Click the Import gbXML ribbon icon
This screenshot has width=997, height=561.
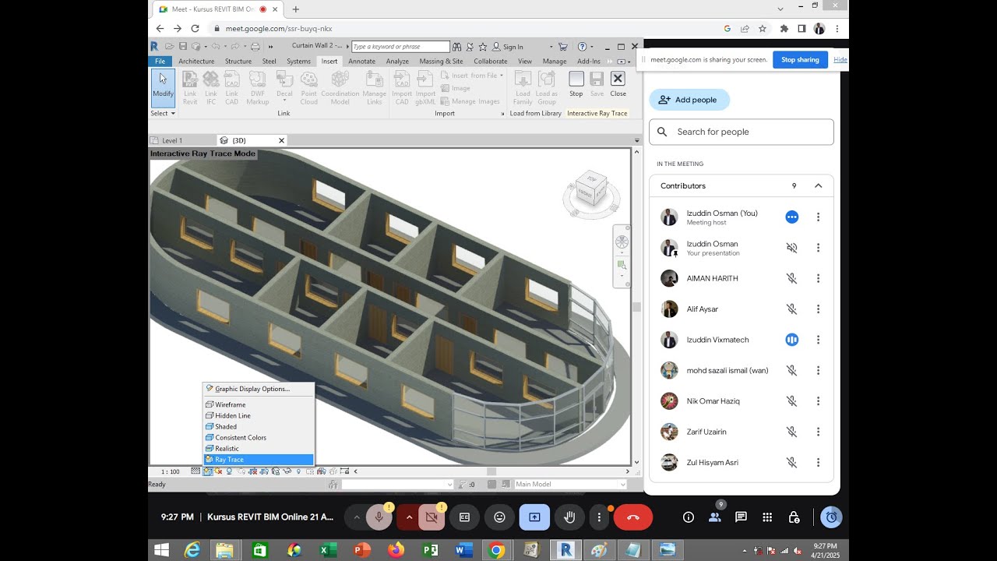pyautogui.click(x=425, y=88)
